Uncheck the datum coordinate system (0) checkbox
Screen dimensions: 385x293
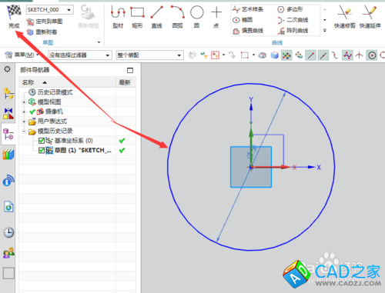[x=42, y=141]
